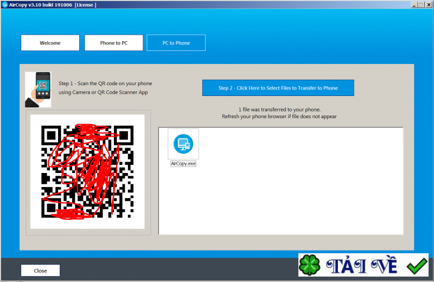Click the AirCopy app icon in title bar
Viewport: 434px width, 282px height.
(x=5, y=5)
